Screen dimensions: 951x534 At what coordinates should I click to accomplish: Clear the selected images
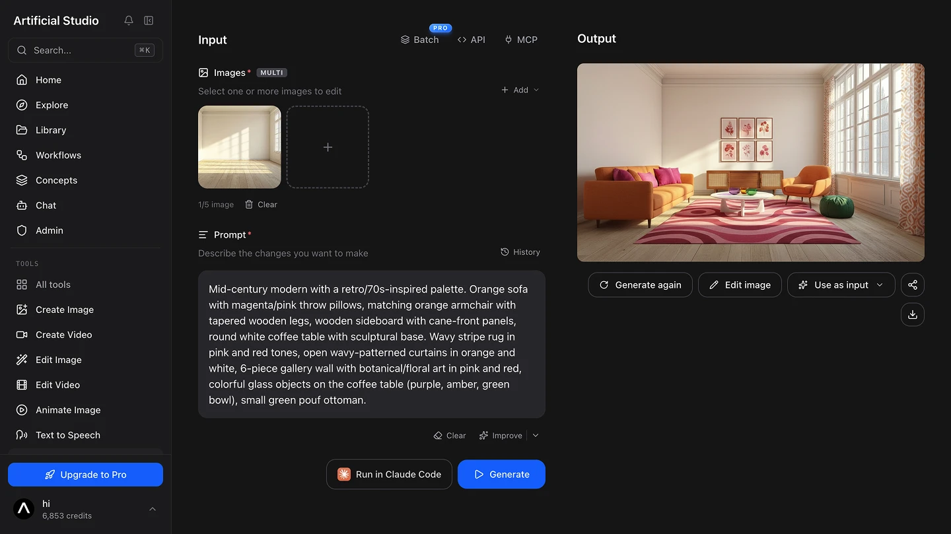coord(261,205)
